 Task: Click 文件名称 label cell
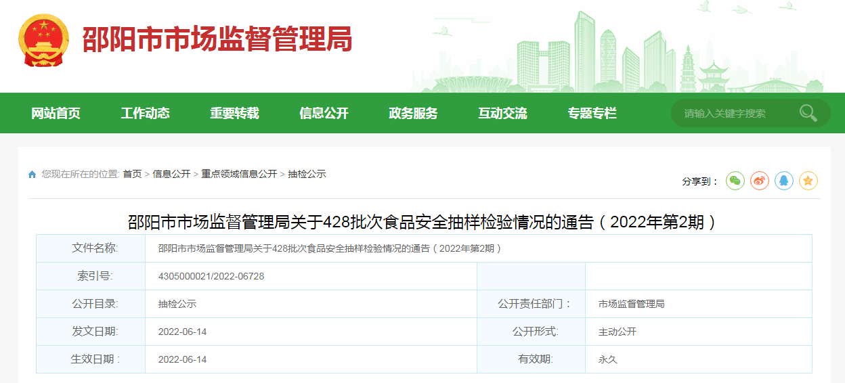(x=91, y=248)
